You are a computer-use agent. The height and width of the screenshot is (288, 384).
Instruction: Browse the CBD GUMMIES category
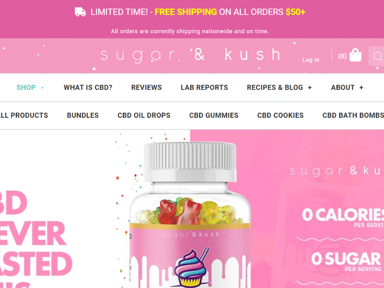(214, 115)
